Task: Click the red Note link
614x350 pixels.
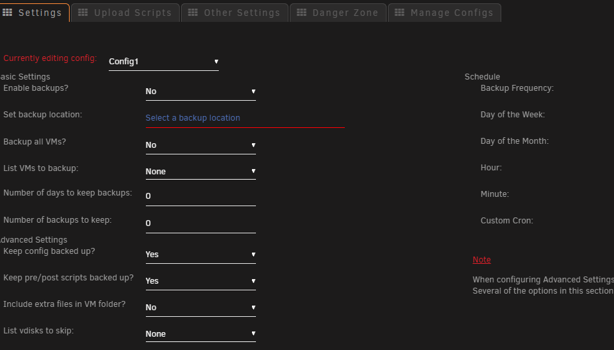Action: click(481, 260)
